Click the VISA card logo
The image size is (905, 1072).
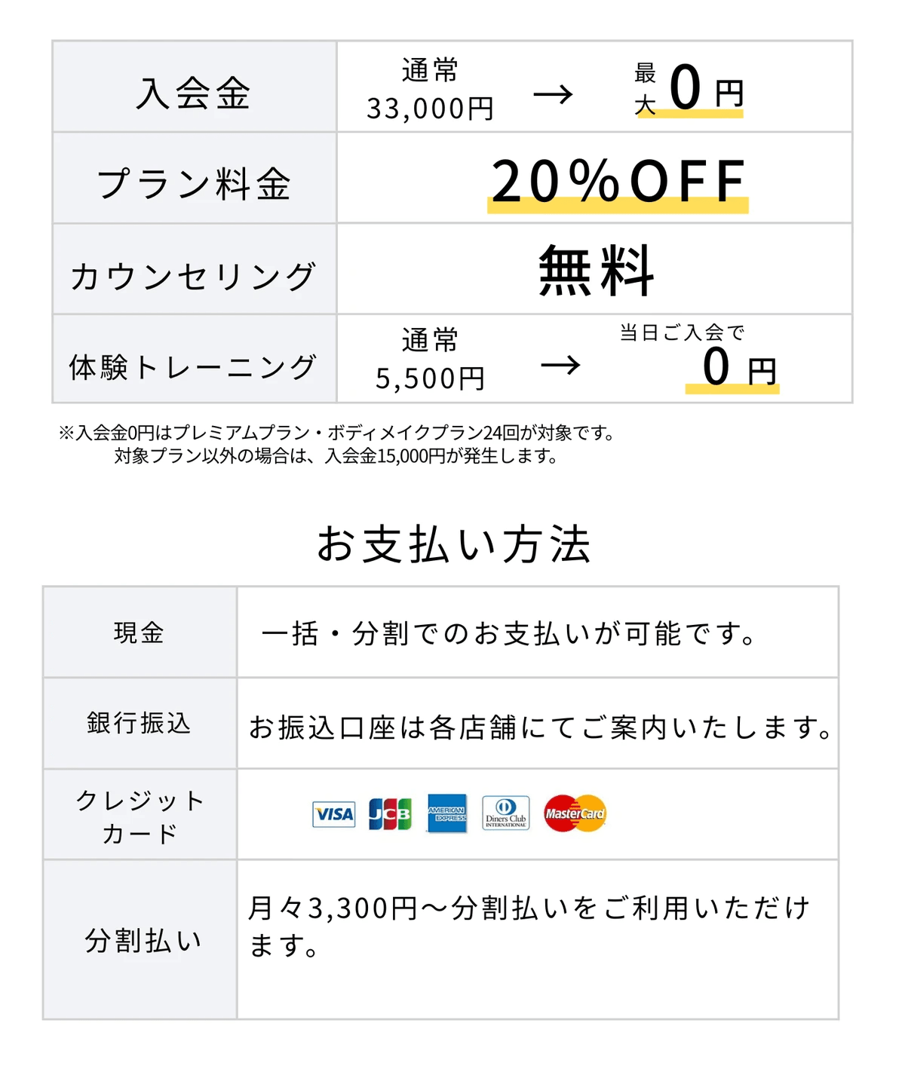coord(333,814)
